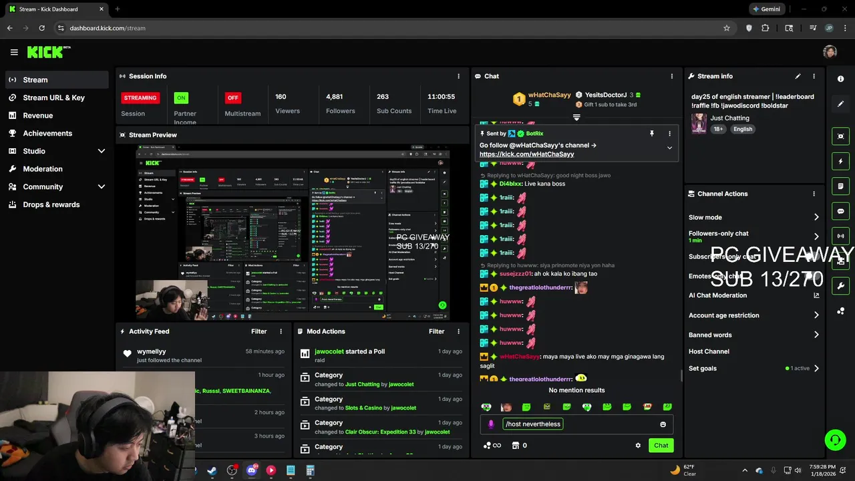Viewport: 855px width, 481px height.
Task: Open Session Info three-dot options
Action: tap(458, 76)
